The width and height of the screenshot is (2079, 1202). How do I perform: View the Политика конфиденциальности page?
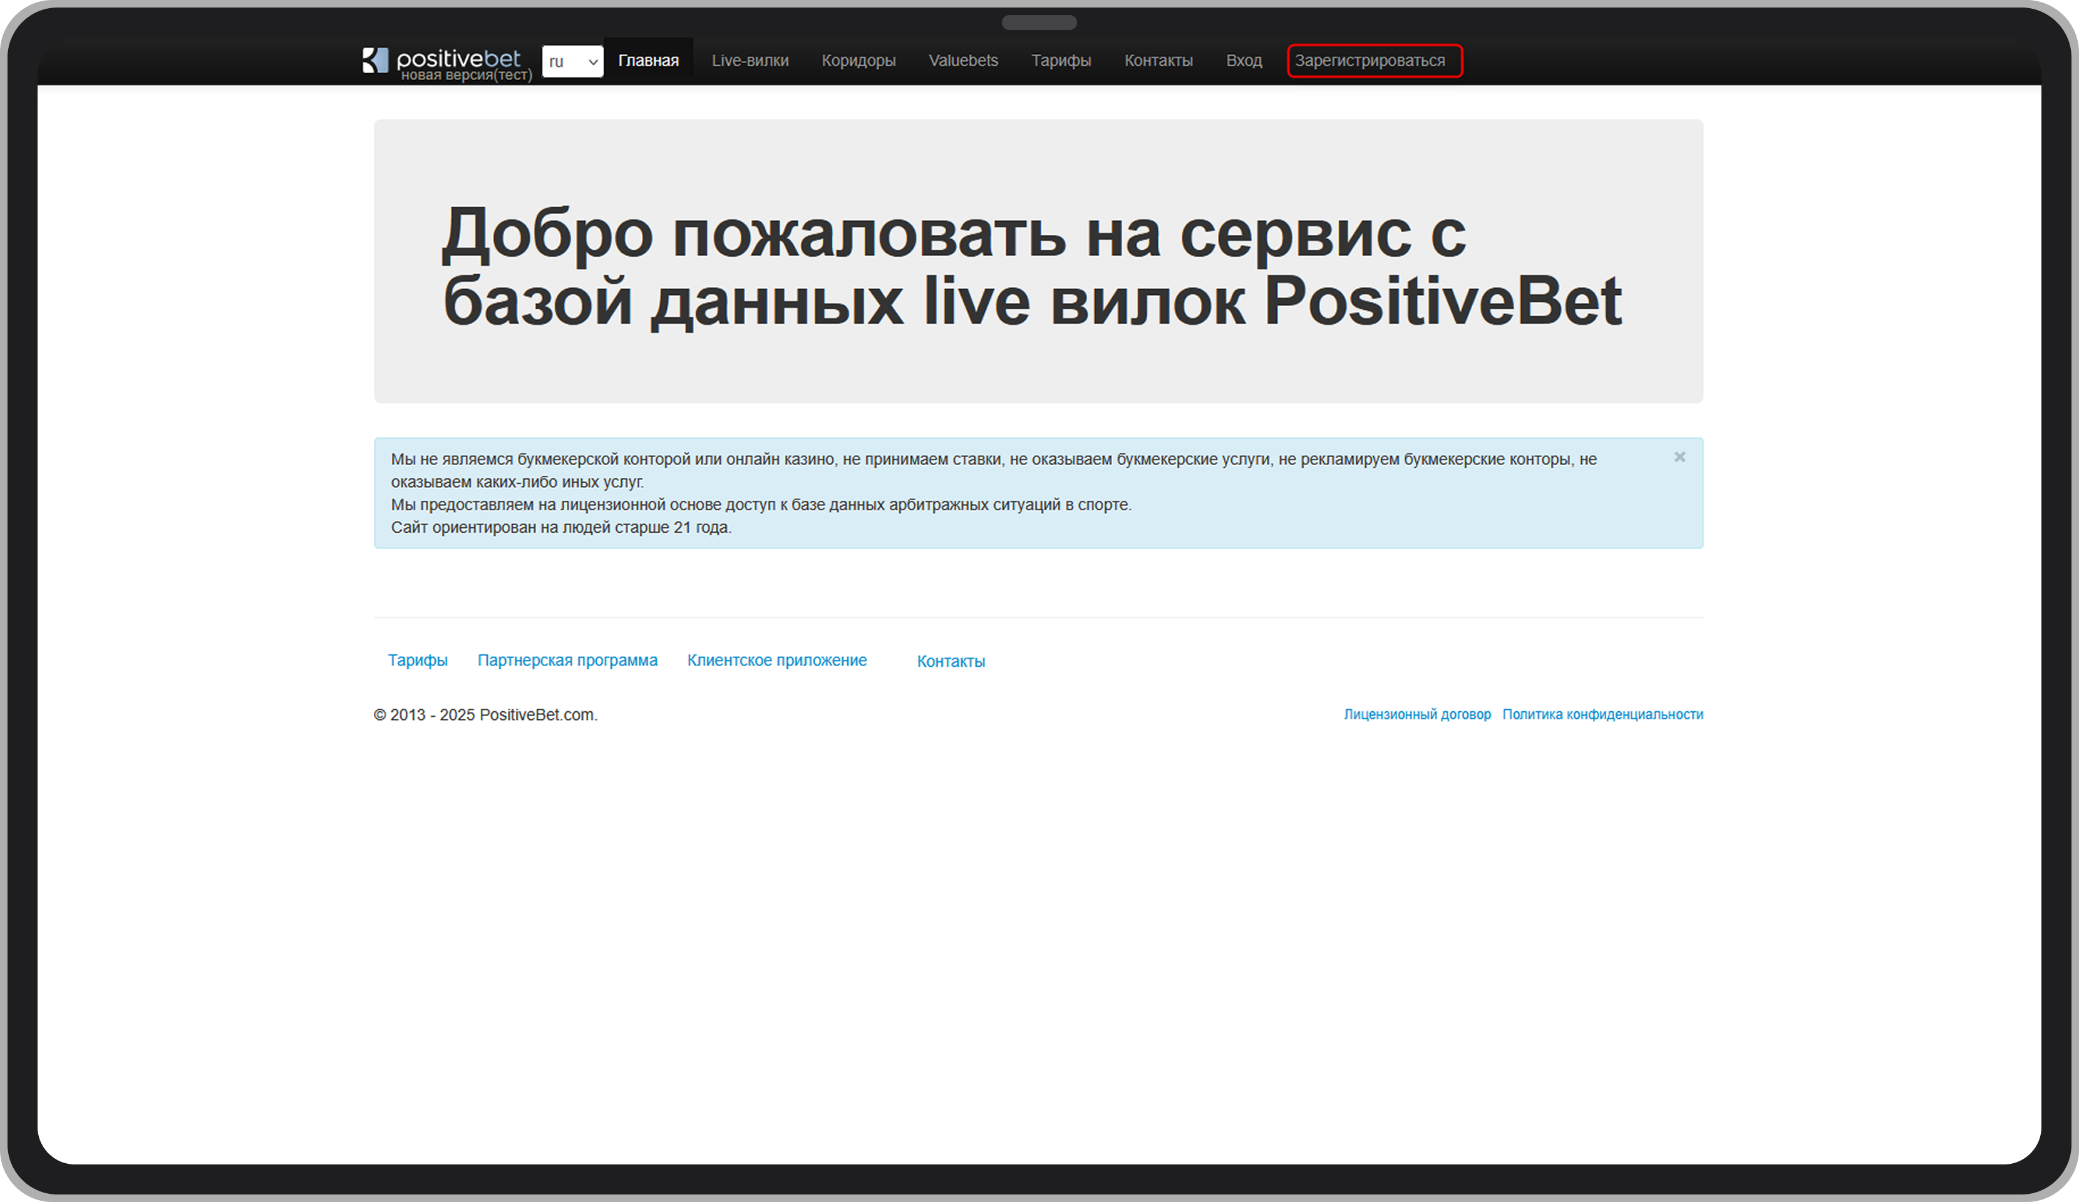click(1603, 714)
